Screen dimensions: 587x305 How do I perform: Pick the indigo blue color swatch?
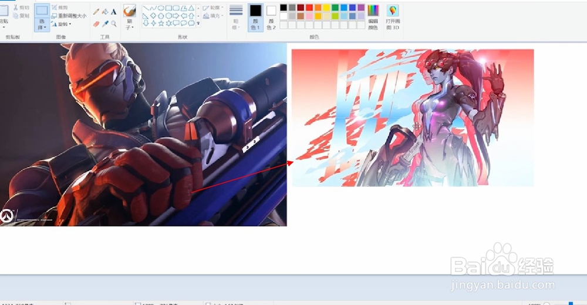click(352, 8)
